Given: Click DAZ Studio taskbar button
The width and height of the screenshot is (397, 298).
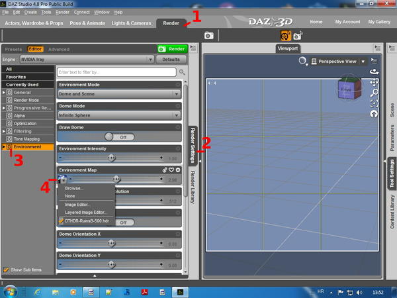Looking at the screenshot, I should [180, 293].
